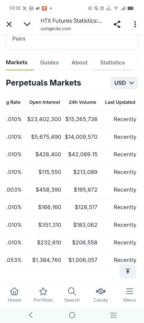Sort by 24h Volume column header

82,102
